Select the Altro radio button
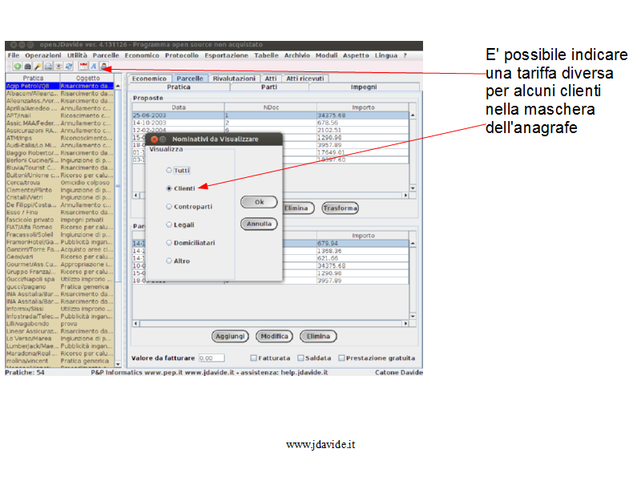The image size is (641, 481). click(x=169, y=261)
